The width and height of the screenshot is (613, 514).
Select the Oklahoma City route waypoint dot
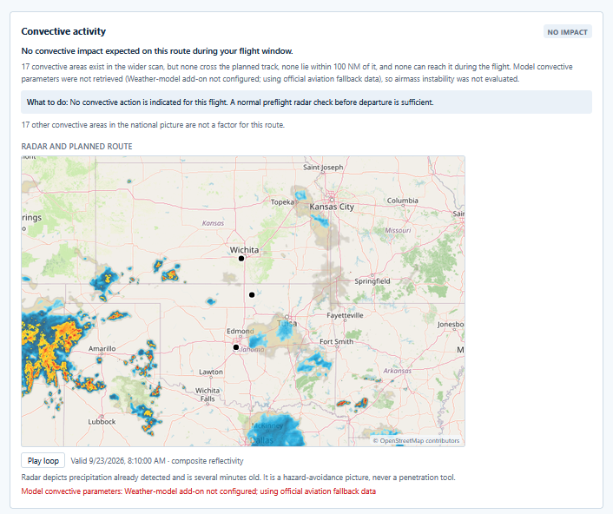point(236,347)
